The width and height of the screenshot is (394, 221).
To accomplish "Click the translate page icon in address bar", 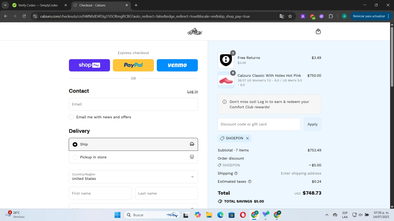I will point(282,16).
